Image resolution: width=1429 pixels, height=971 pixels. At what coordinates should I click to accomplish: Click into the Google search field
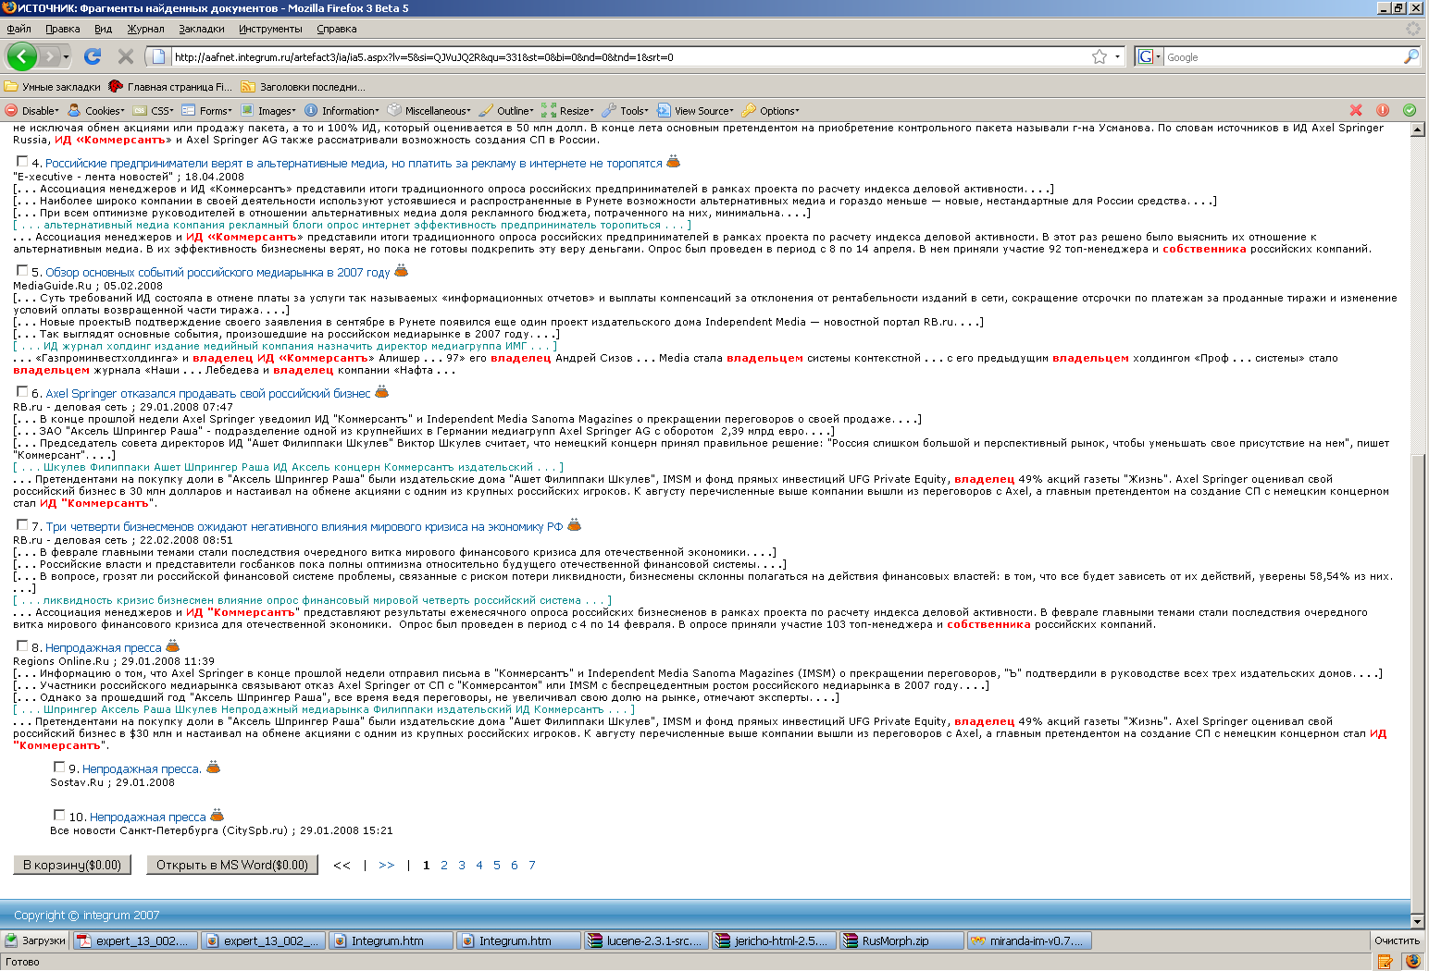tap(1282, 56)
